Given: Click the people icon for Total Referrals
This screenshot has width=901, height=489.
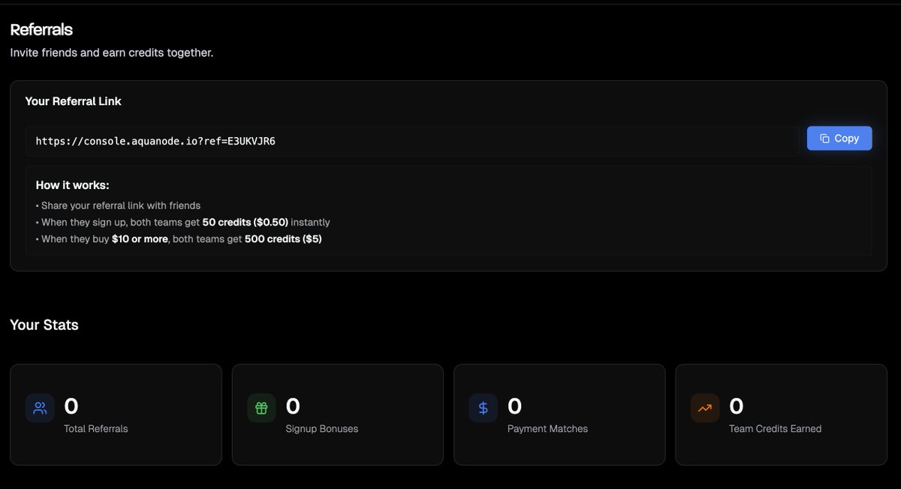Looking at the screenshot, I should [40, 408].
